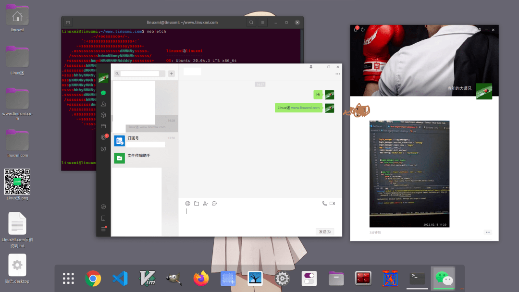Viewport: 519px width, 292px height.
Task: Start a video call with camera icon
Action: point(333,203)
